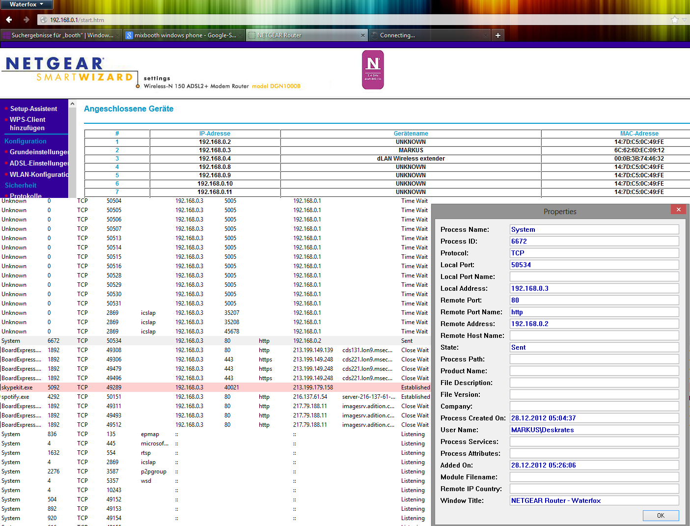This screenshot has width=690, height=526.
Task: Close the Properties dialog with the red X
Action: click(678, 209)
